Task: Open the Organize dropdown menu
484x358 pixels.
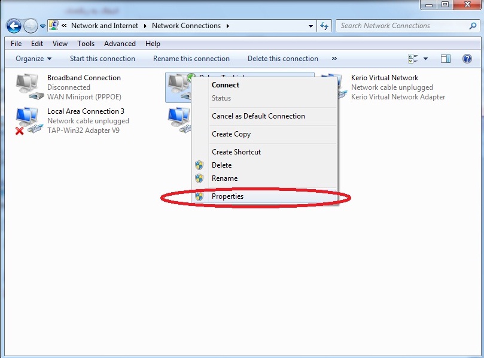Action: point(34,59)
